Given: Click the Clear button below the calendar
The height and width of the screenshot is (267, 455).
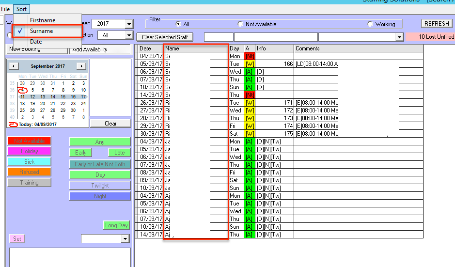Looking at the screenshot, I should coord(110,124).
